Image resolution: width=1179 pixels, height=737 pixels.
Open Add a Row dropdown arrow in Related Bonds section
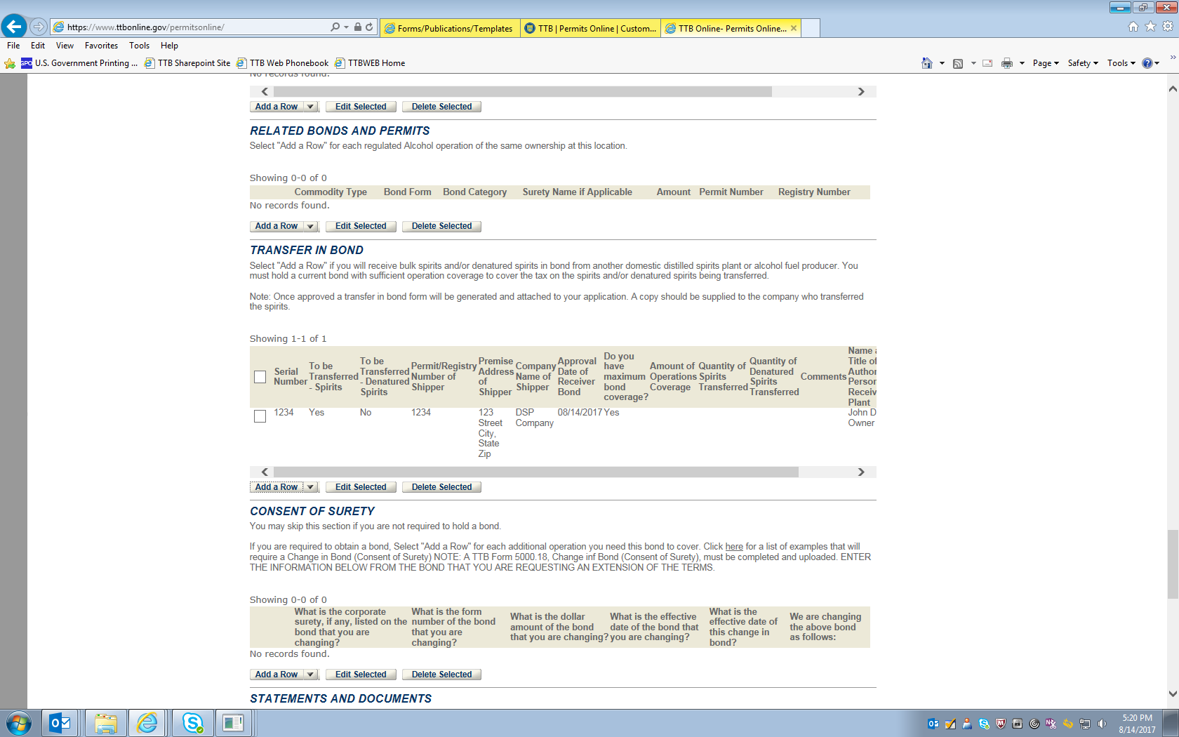coord(310,226)
